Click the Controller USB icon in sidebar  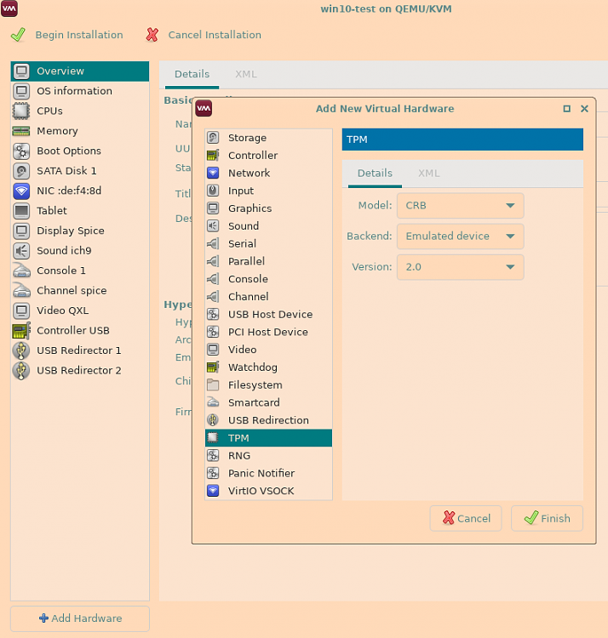[x=21, y=330]
